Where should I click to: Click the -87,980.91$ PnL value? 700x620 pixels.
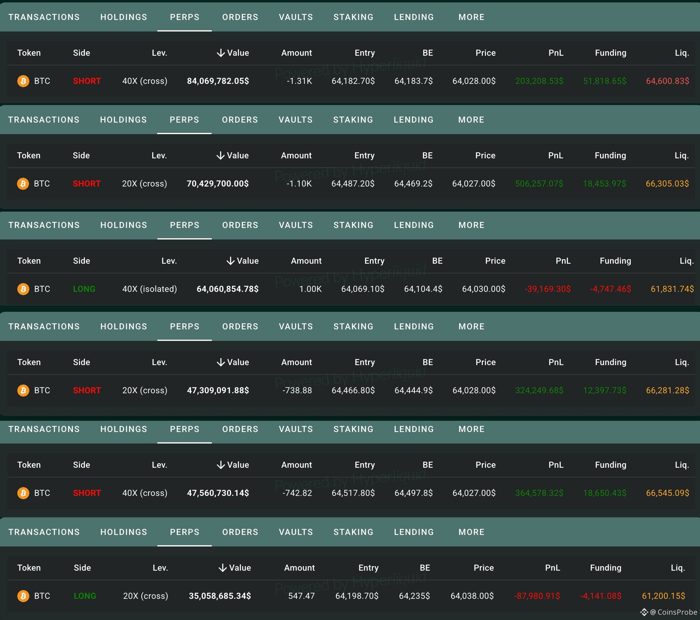tap(537, 596)
